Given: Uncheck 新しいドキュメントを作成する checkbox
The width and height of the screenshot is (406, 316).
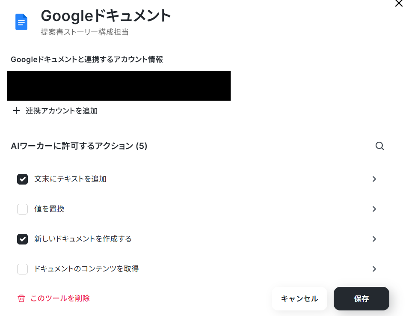Looking at the screenshot, I should (x=23, y=239).
